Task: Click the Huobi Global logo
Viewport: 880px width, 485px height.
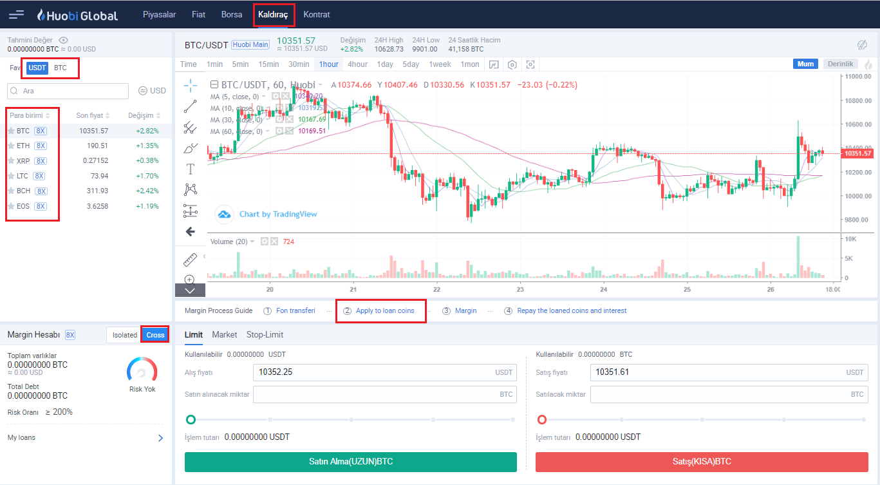Action: [77, 15]
